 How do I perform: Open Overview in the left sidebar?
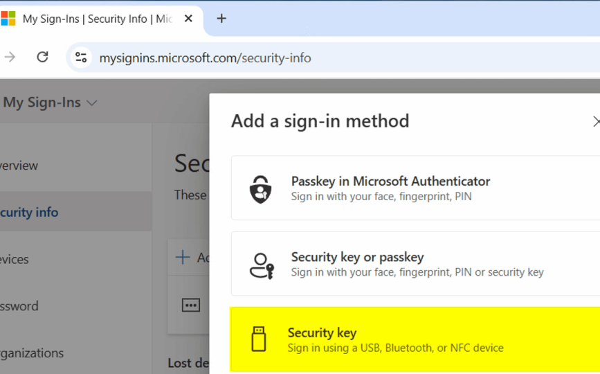tap(19, 166)
